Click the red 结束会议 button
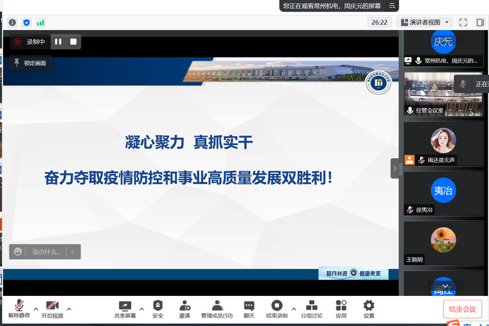489x326 pixels. pos(461,309)
